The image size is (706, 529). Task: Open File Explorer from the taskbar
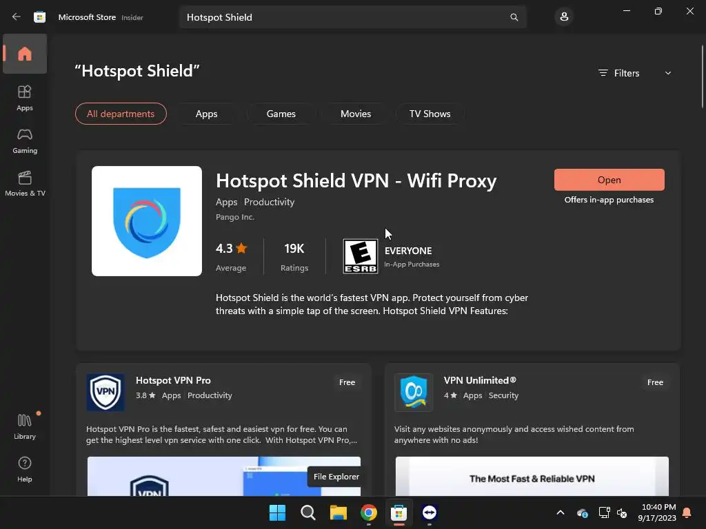tap(338, 512)
